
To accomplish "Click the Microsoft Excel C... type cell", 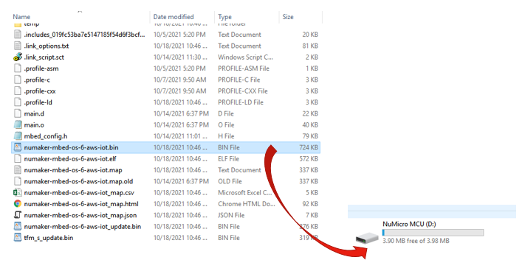I will click(x=245, y=192).
